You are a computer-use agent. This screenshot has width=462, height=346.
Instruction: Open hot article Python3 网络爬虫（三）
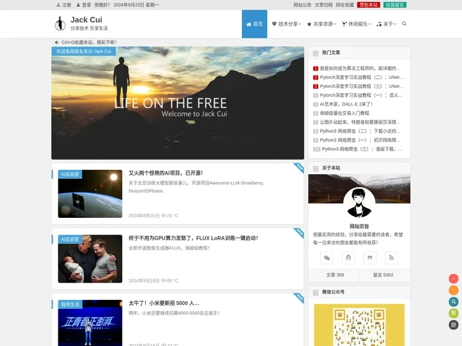[362, 149]
